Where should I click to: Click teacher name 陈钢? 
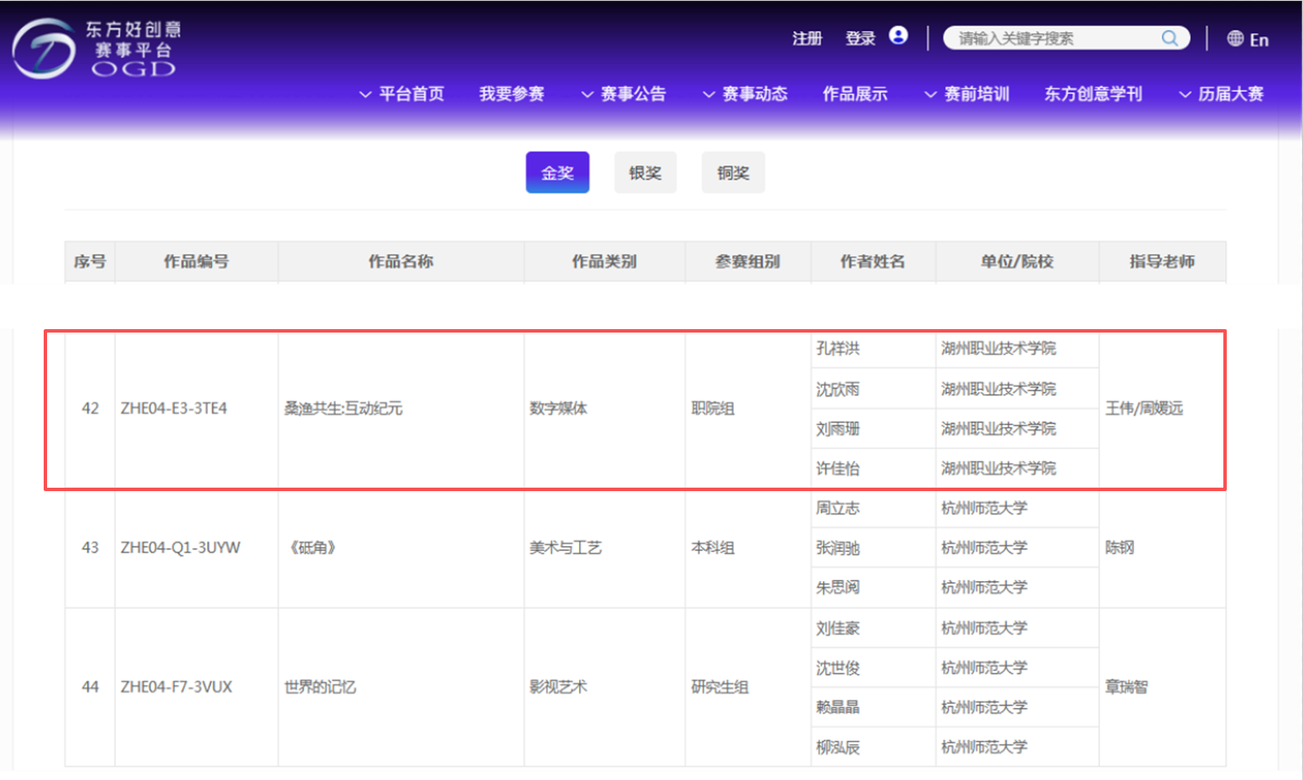click(x=1120, y=547)
